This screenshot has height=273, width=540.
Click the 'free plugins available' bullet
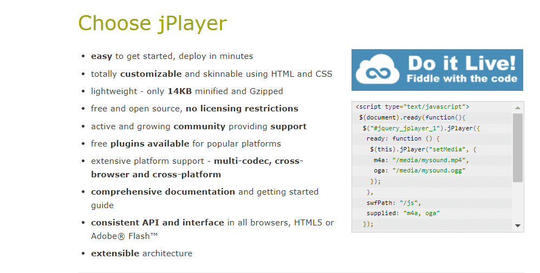pyautogui.click(x=186, y=144)
